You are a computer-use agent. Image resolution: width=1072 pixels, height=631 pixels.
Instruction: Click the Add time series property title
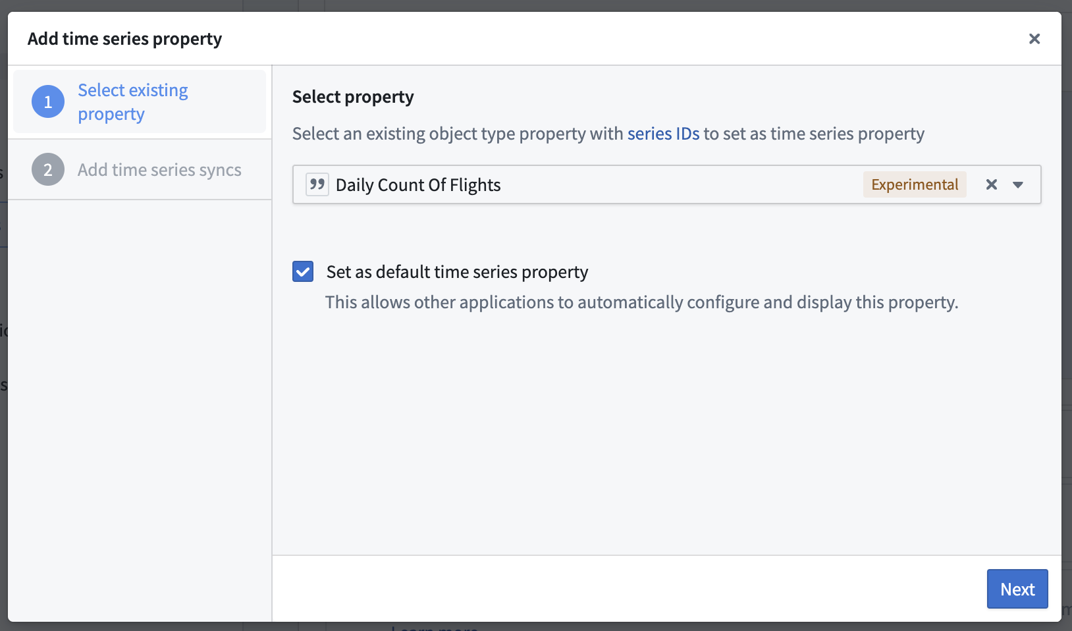[124, 39]
